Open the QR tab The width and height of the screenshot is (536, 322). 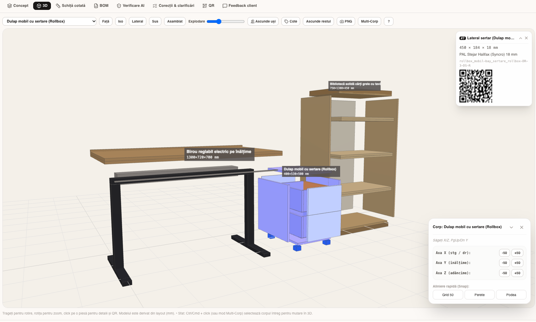[x=208, y=6]
